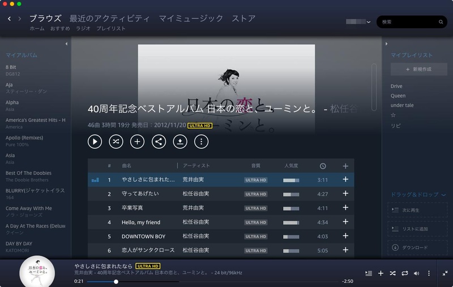This screenshot has width=453, height=287.
Task: Add DOWNTOWN BOY with its row plus
Action: (x=345, y=236)
